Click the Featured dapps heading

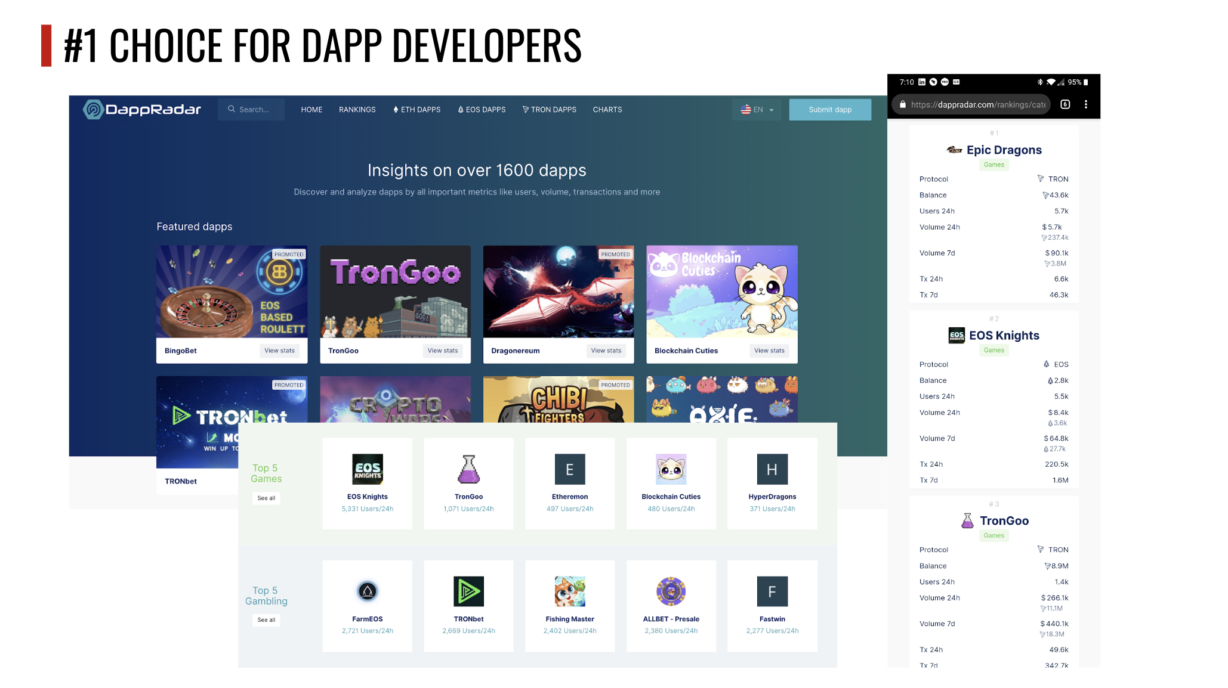click(195, 227)
